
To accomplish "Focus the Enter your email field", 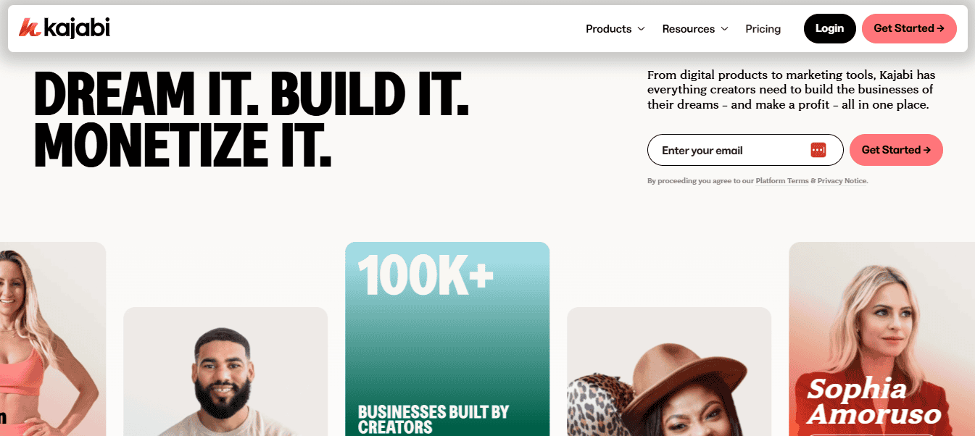I will (x=745, y=150).
